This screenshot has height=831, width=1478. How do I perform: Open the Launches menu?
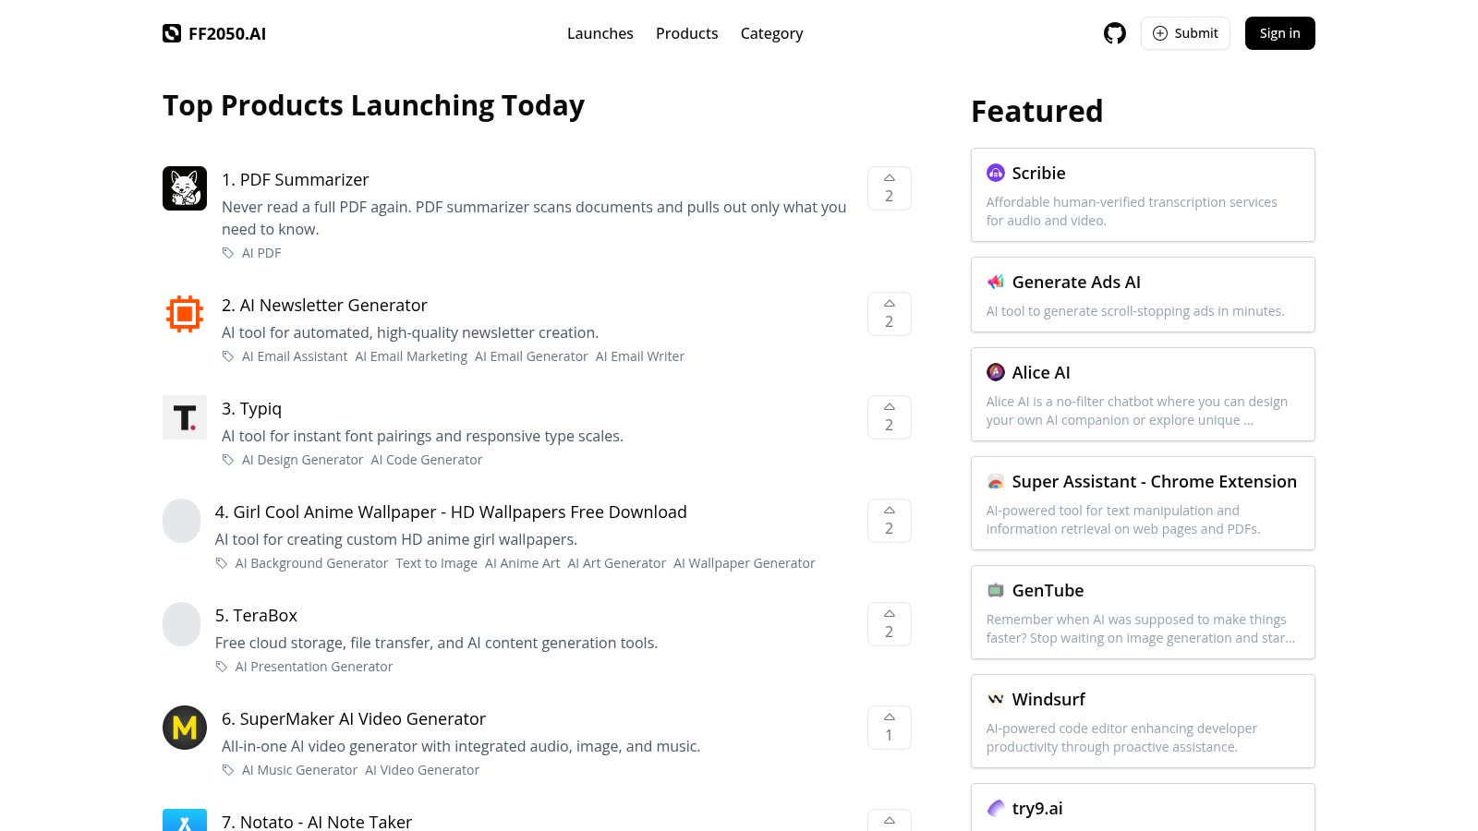(600, 33)
